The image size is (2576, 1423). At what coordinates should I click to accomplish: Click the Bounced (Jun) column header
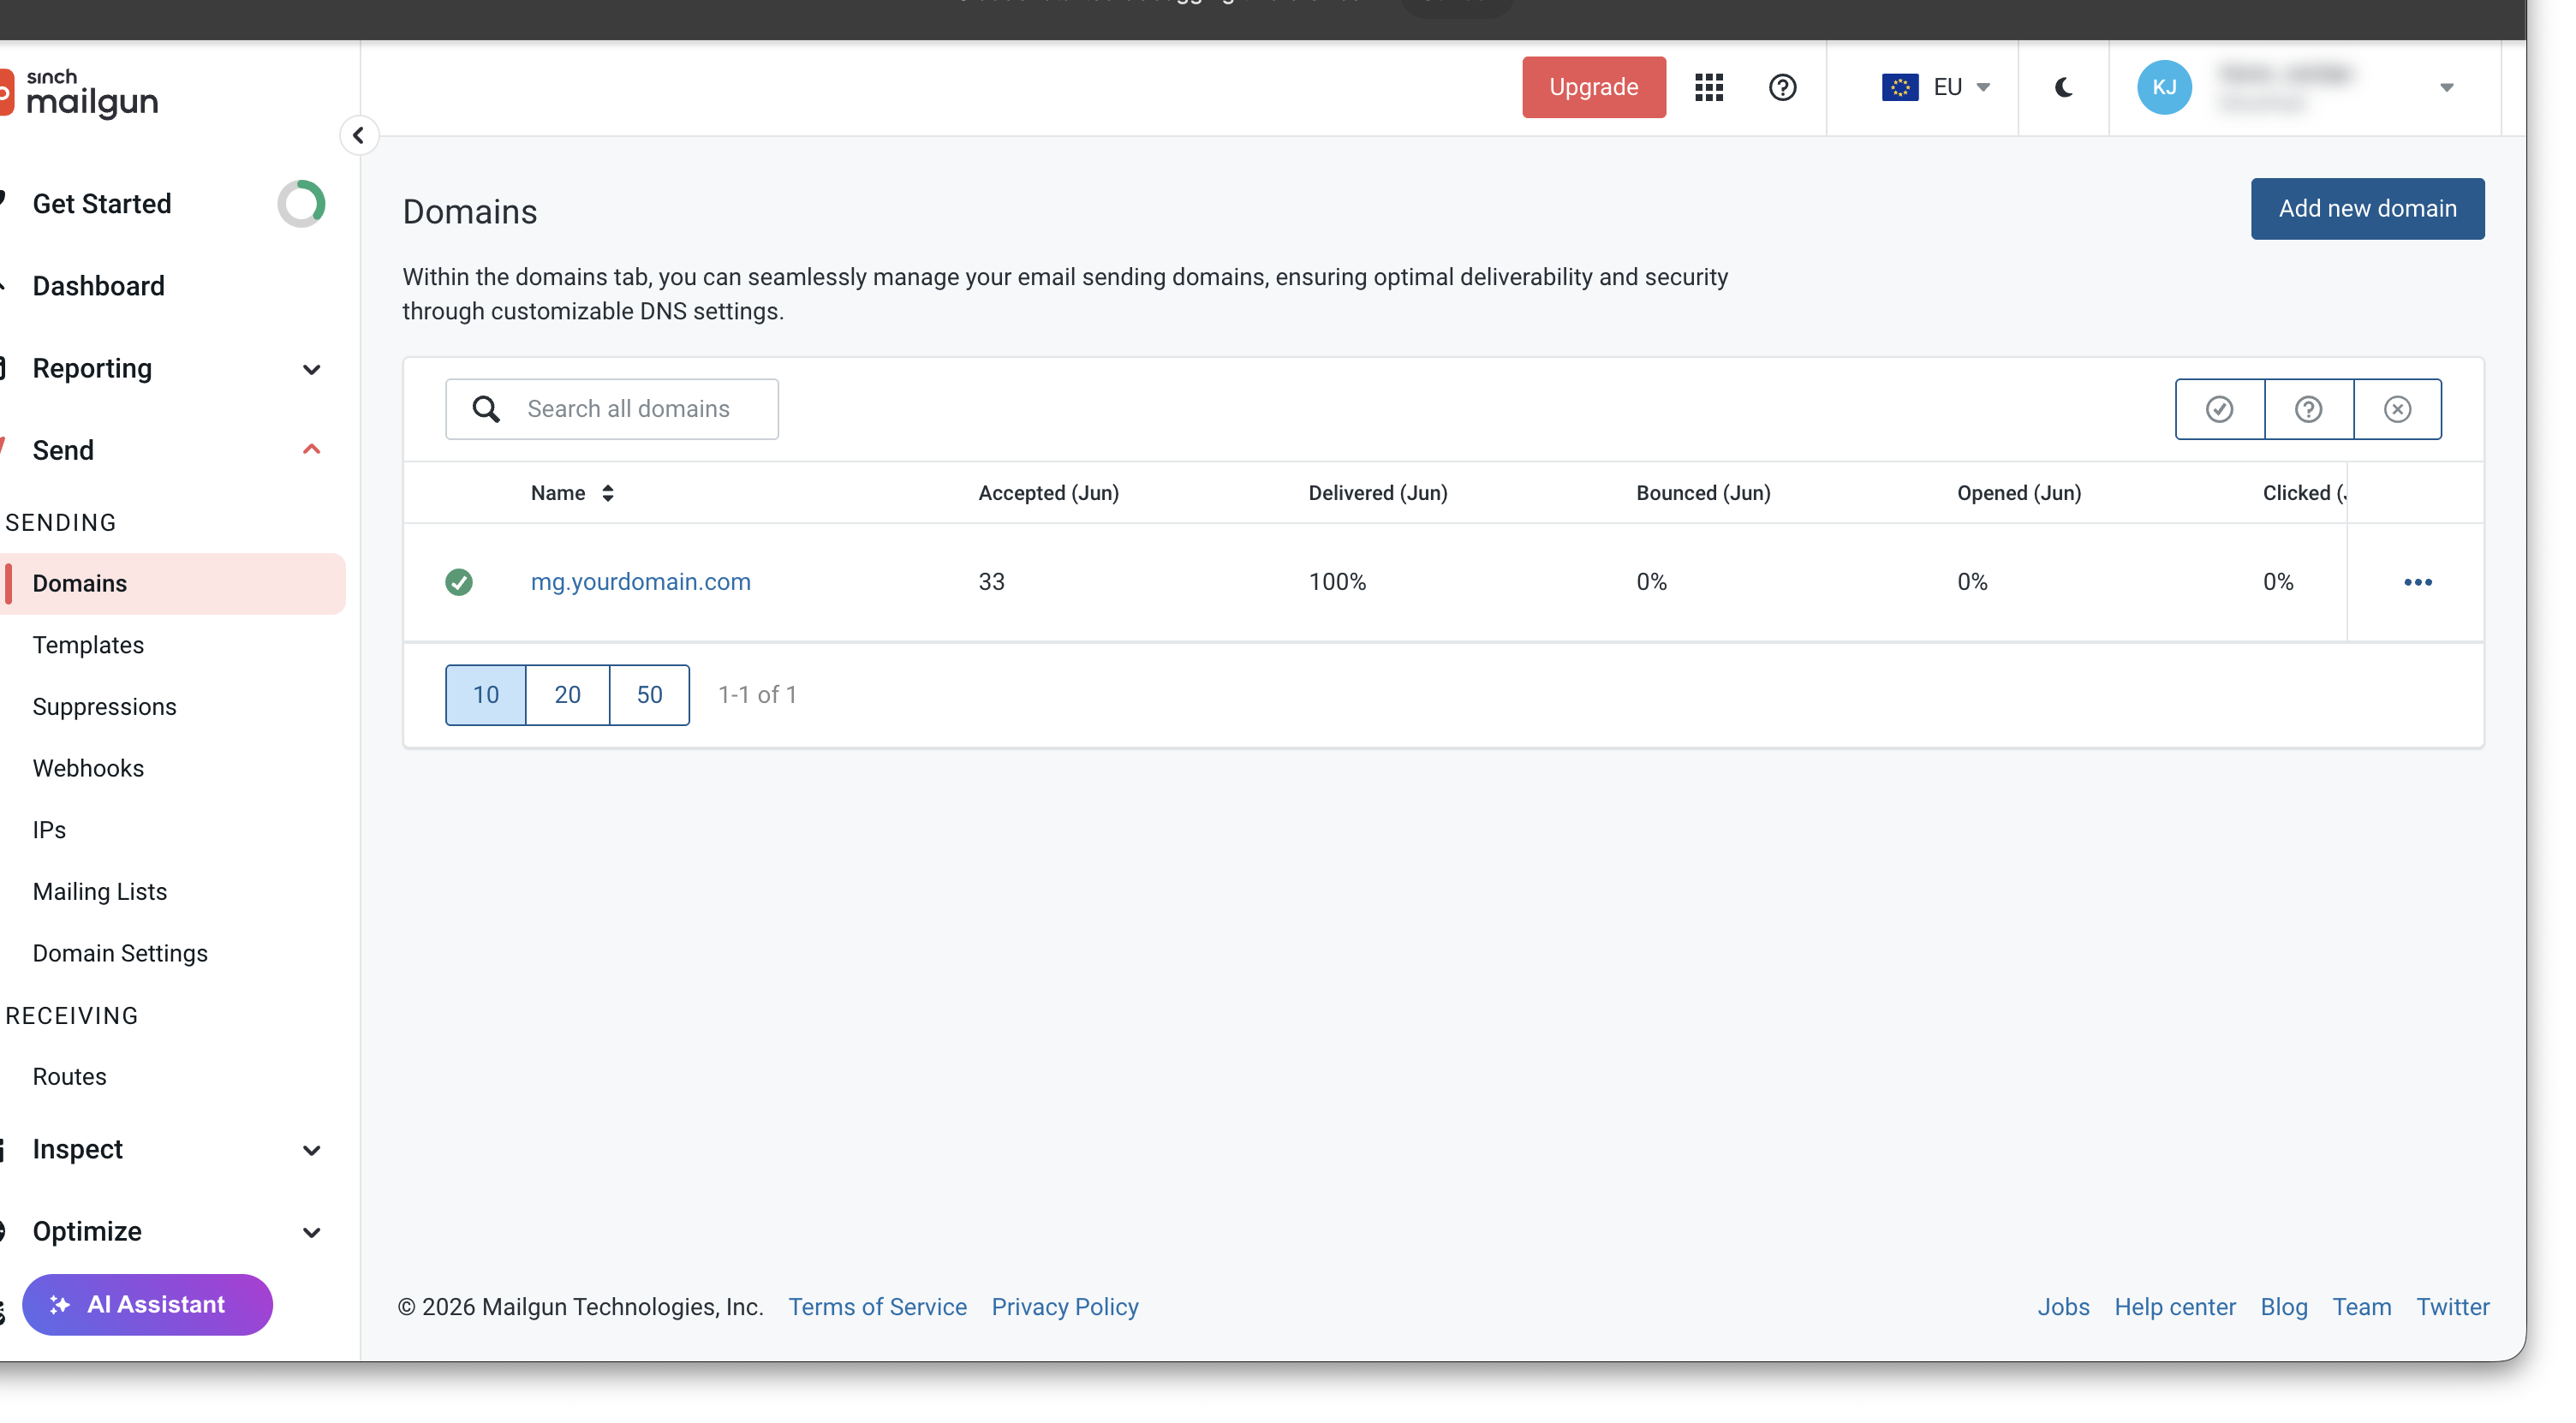coord(1703,493)
